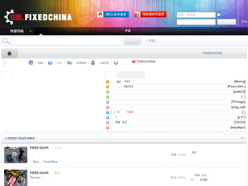This screenshot has width=248, height=186.
Task: Select the tab at left above blank panel
Action: click(7, 75)
